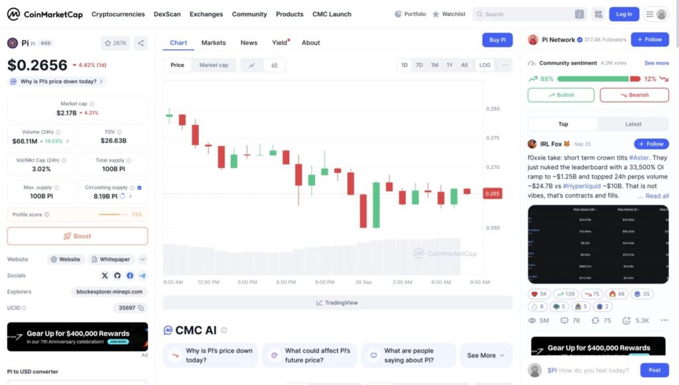The height and width of the screenshot is (385, 679).
Task: Expand the See More CMC AI questions
Action: (x=485, y=355)
